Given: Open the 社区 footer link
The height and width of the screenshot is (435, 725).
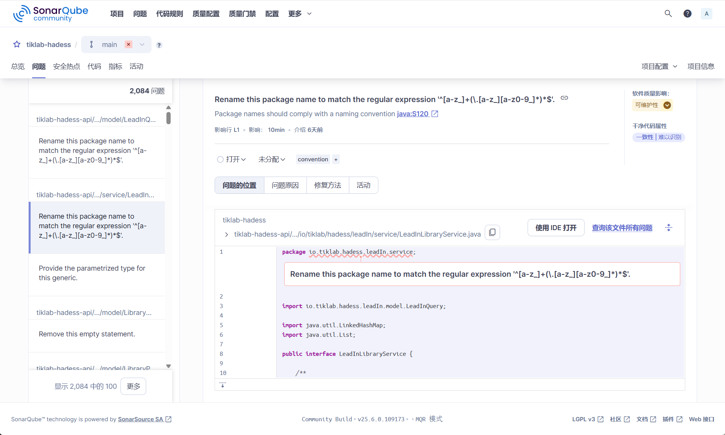Looking at the screenshot, I should [x=620, y=419].
